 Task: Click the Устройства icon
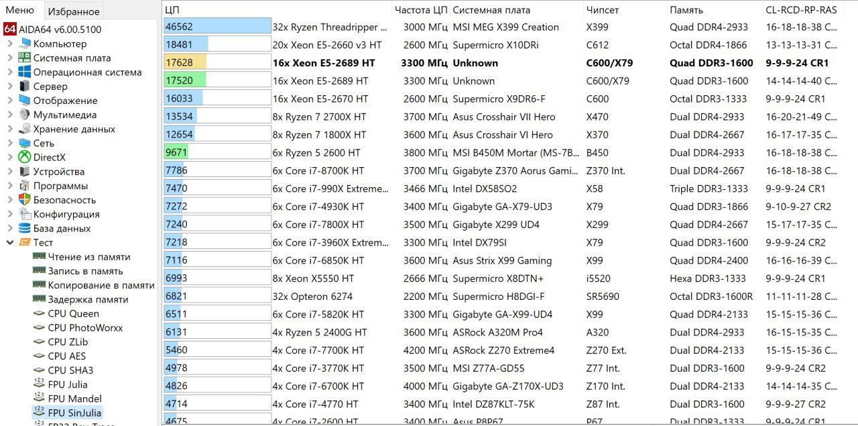point(25,172)
